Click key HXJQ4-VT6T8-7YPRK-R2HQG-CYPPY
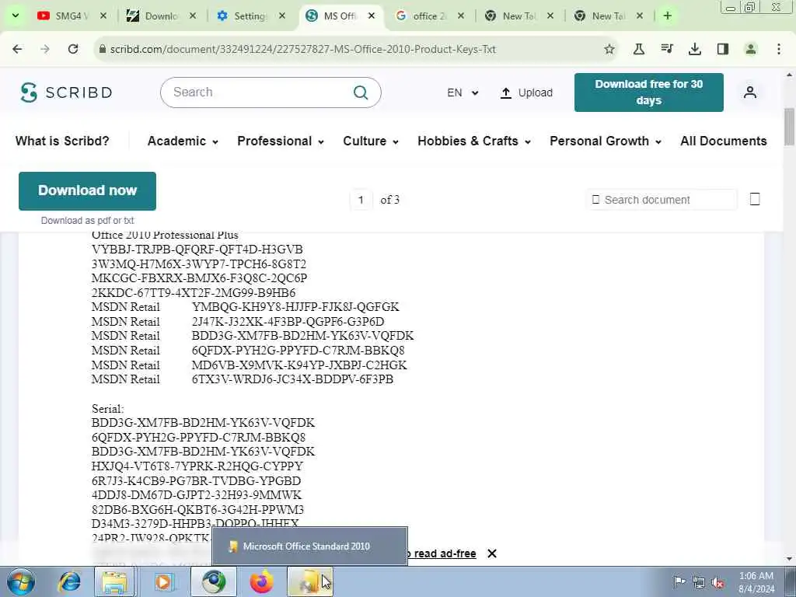Screen dimensions: 796x597 tap(197, 466)
